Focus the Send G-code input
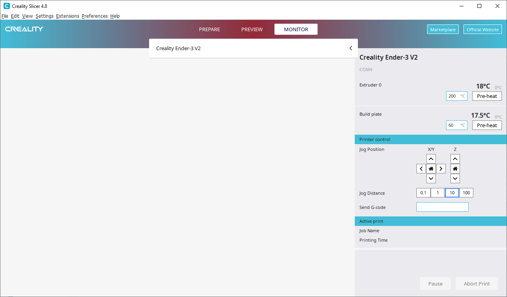The width and height of the screenshot is (507, 297). pyautogui.click(x=443, y=207)
